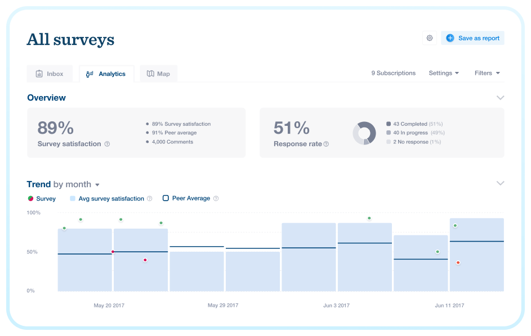
Task: Collapse the Trend section chevron
Action: [500, 183]
